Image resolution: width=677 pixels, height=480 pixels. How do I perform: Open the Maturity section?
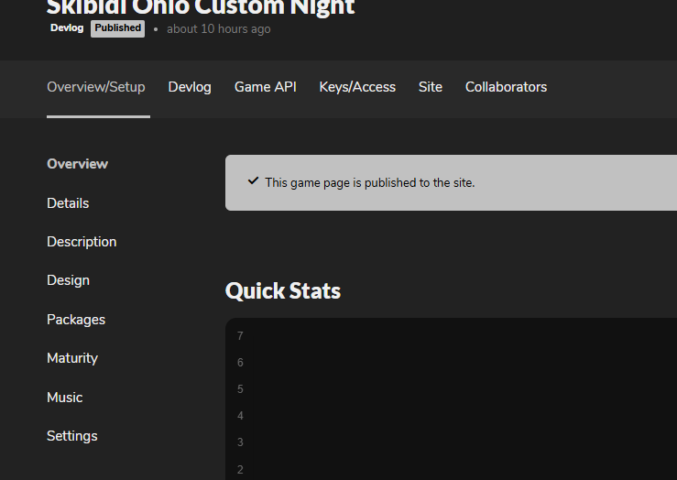click(x=72, y=358)
